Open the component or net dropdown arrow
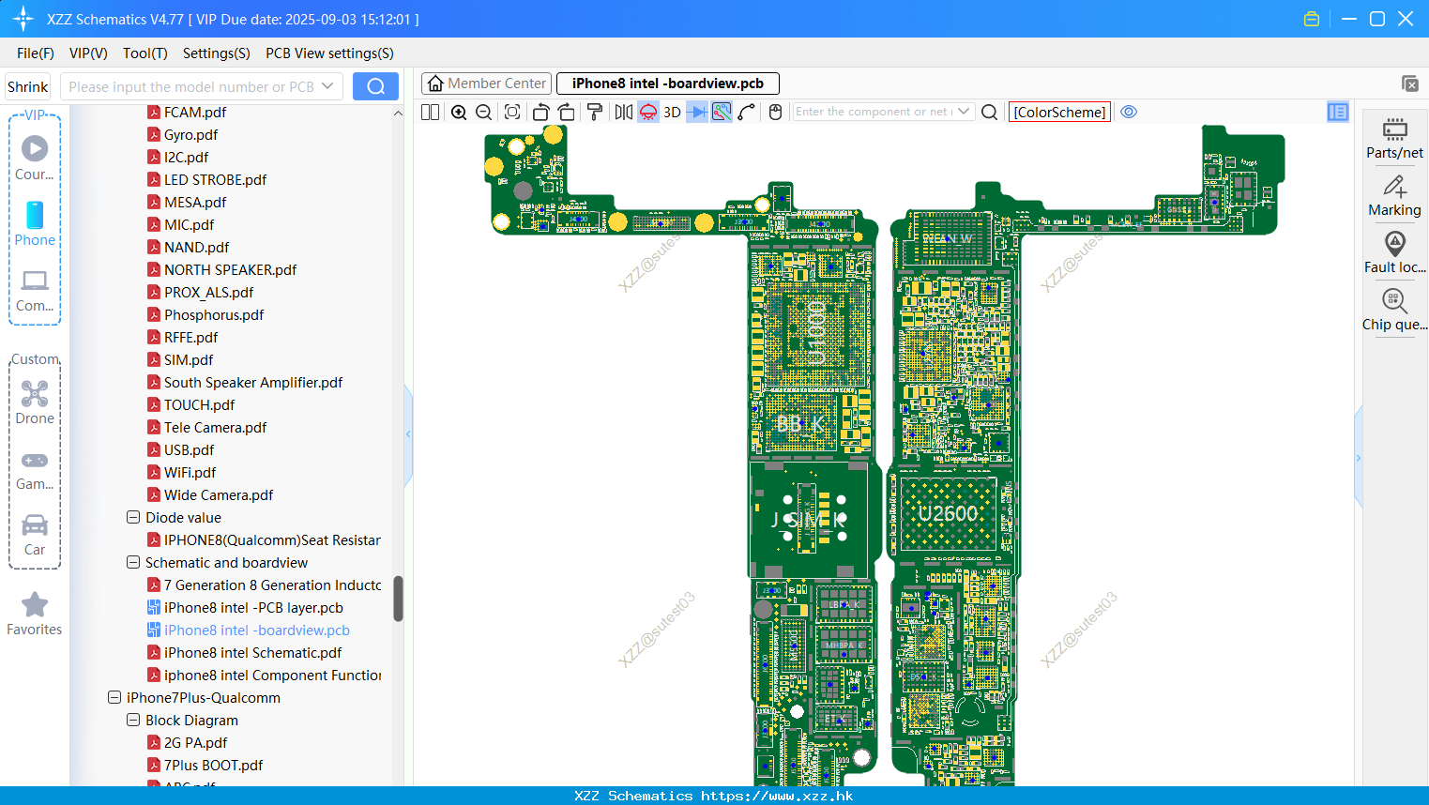The image size is (1429, 805). click(964, 112)
